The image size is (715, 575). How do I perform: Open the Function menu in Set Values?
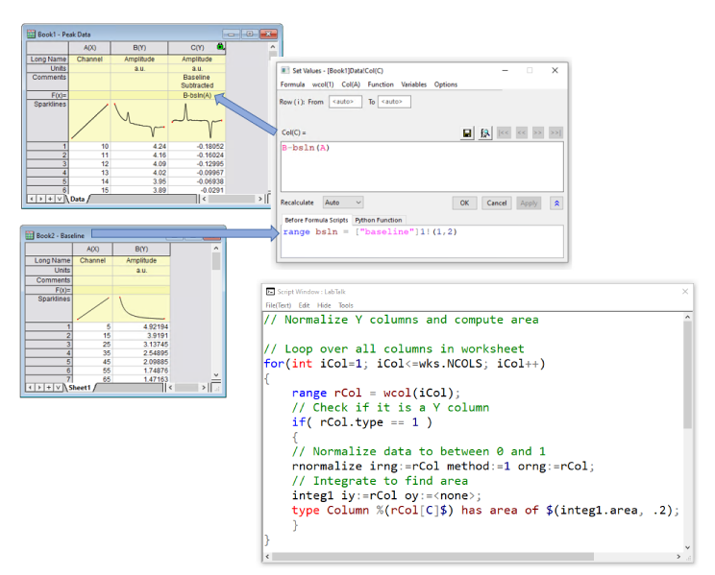(x=381, y=84)
